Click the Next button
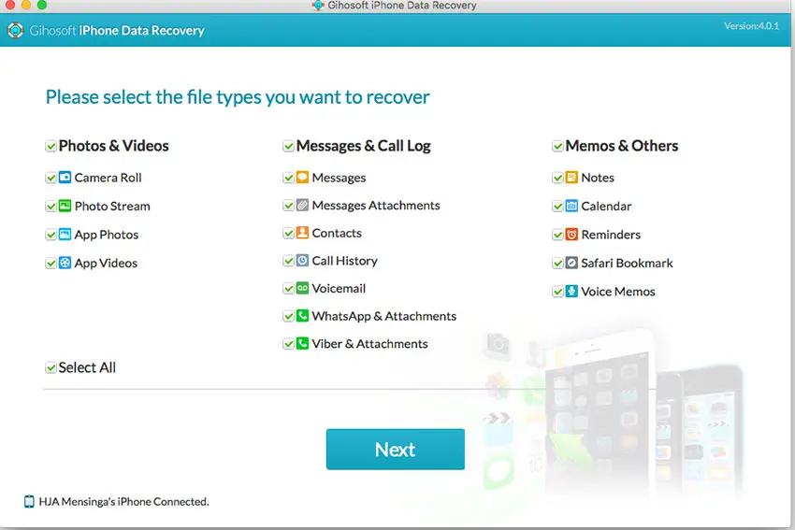The image size is (795, 530). click(396, 450)
